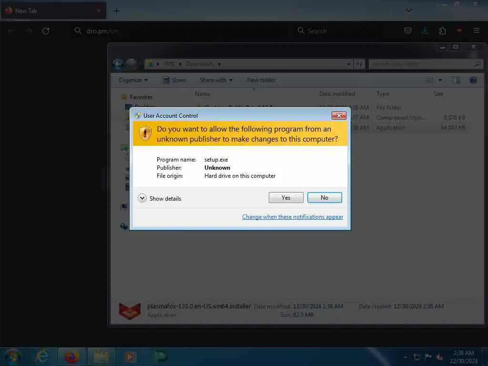488x366 pixels.
Task: Open the browser hamburger application menu
Action: [x=477, y=30]
